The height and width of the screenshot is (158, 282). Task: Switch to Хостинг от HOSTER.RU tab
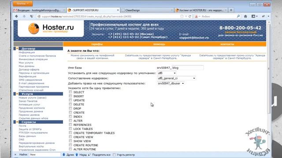201,10
